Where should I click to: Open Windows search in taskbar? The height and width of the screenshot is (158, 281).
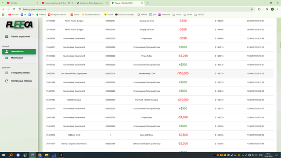point(11,155)
